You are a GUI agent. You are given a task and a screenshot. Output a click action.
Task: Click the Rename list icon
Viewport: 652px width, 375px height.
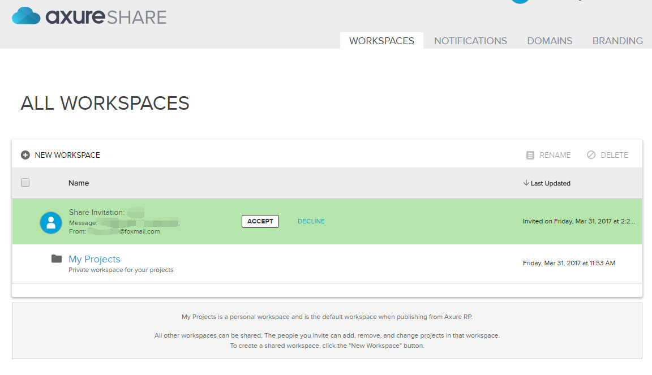click(x=530, y=155)
